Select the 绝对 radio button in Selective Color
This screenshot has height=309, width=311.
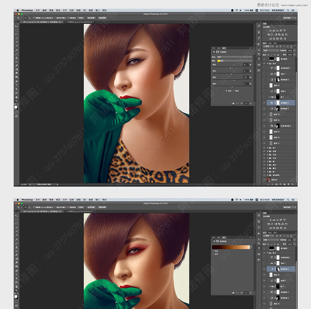point(234,91)
